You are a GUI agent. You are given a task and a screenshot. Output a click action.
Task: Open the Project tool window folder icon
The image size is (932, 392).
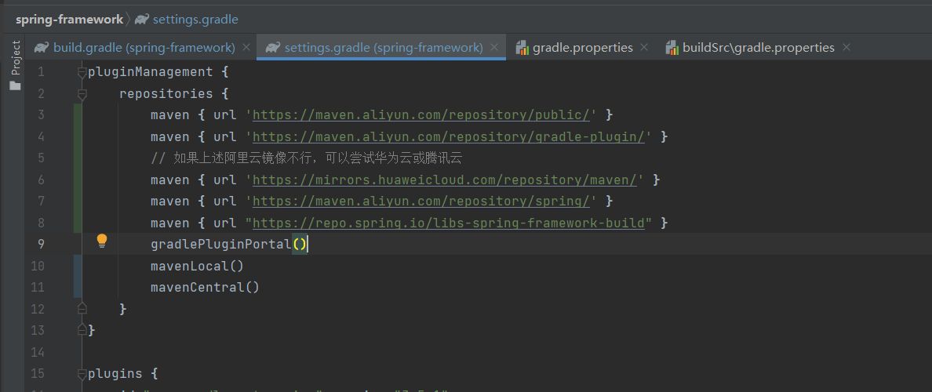coord(16,85)
